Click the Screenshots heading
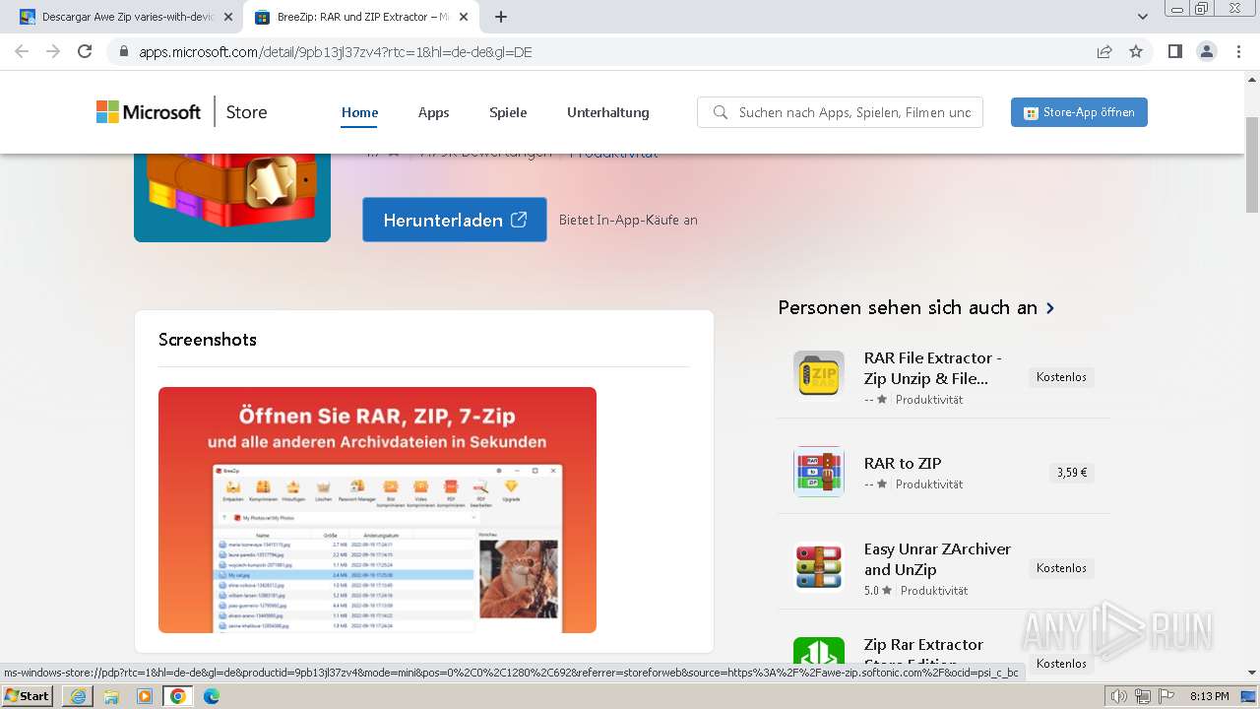Image resolution: width=1260 pixels, height=709 pixels. point(208,340)
